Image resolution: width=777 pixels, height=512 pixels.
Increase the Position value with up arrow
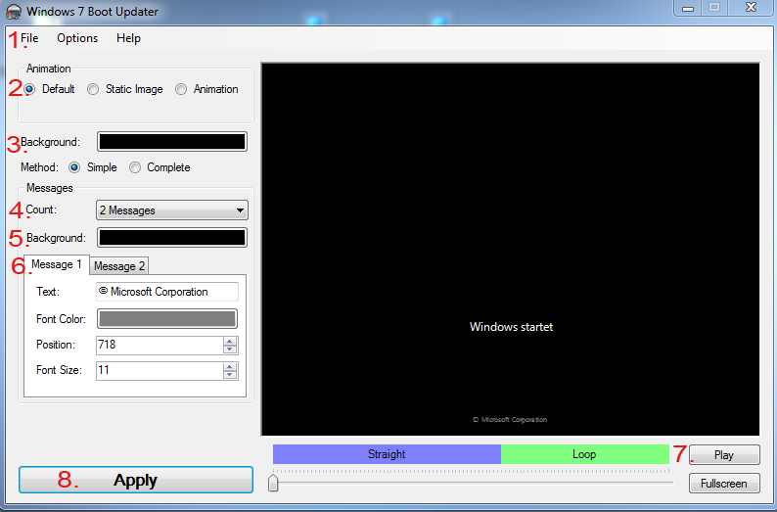229,341
